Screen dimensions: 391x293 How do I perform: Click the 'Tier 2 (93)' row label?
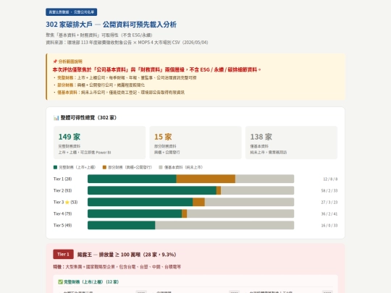pos(62,190)
